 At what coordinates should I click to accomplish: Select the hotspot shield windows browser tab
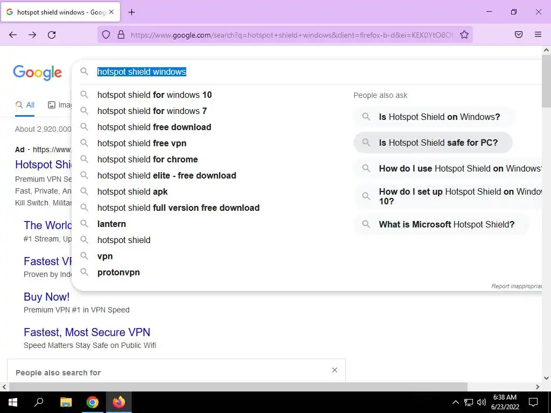[60, 12]
